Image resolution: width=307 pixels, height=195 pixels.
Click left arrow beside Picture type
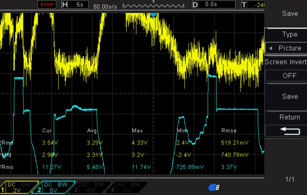pyautogui.click(x=271, y=48)
